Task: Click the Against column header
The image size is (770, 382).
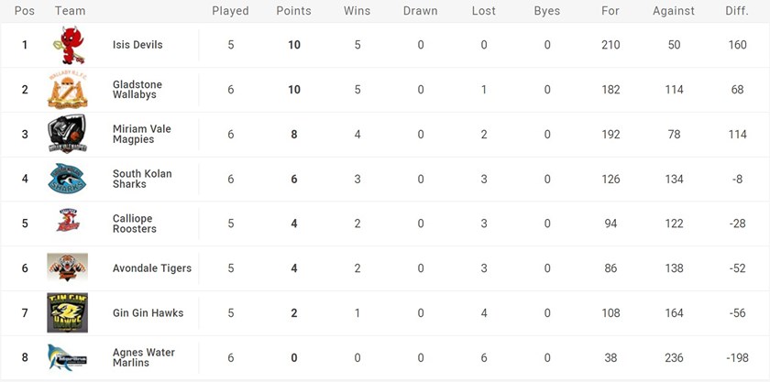Action: (x=674, y=11)
